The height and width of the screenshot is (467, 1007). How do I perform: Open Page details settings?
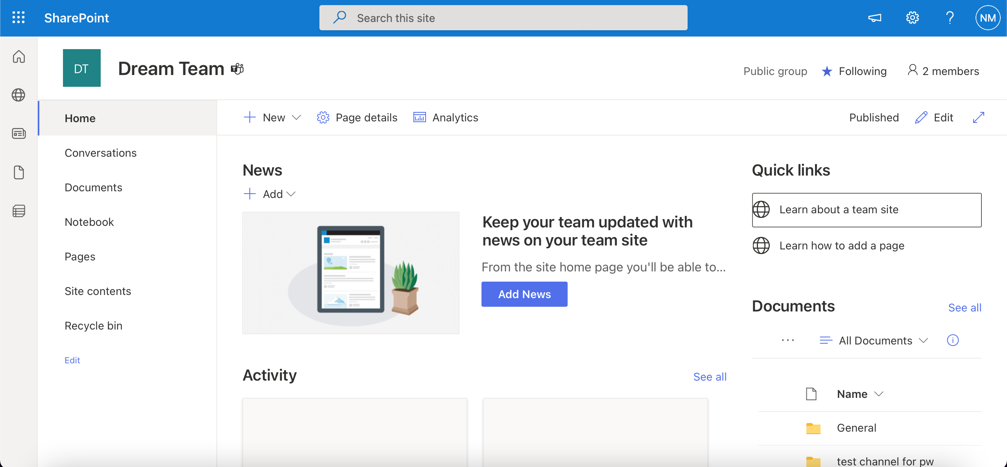(356, 117)
